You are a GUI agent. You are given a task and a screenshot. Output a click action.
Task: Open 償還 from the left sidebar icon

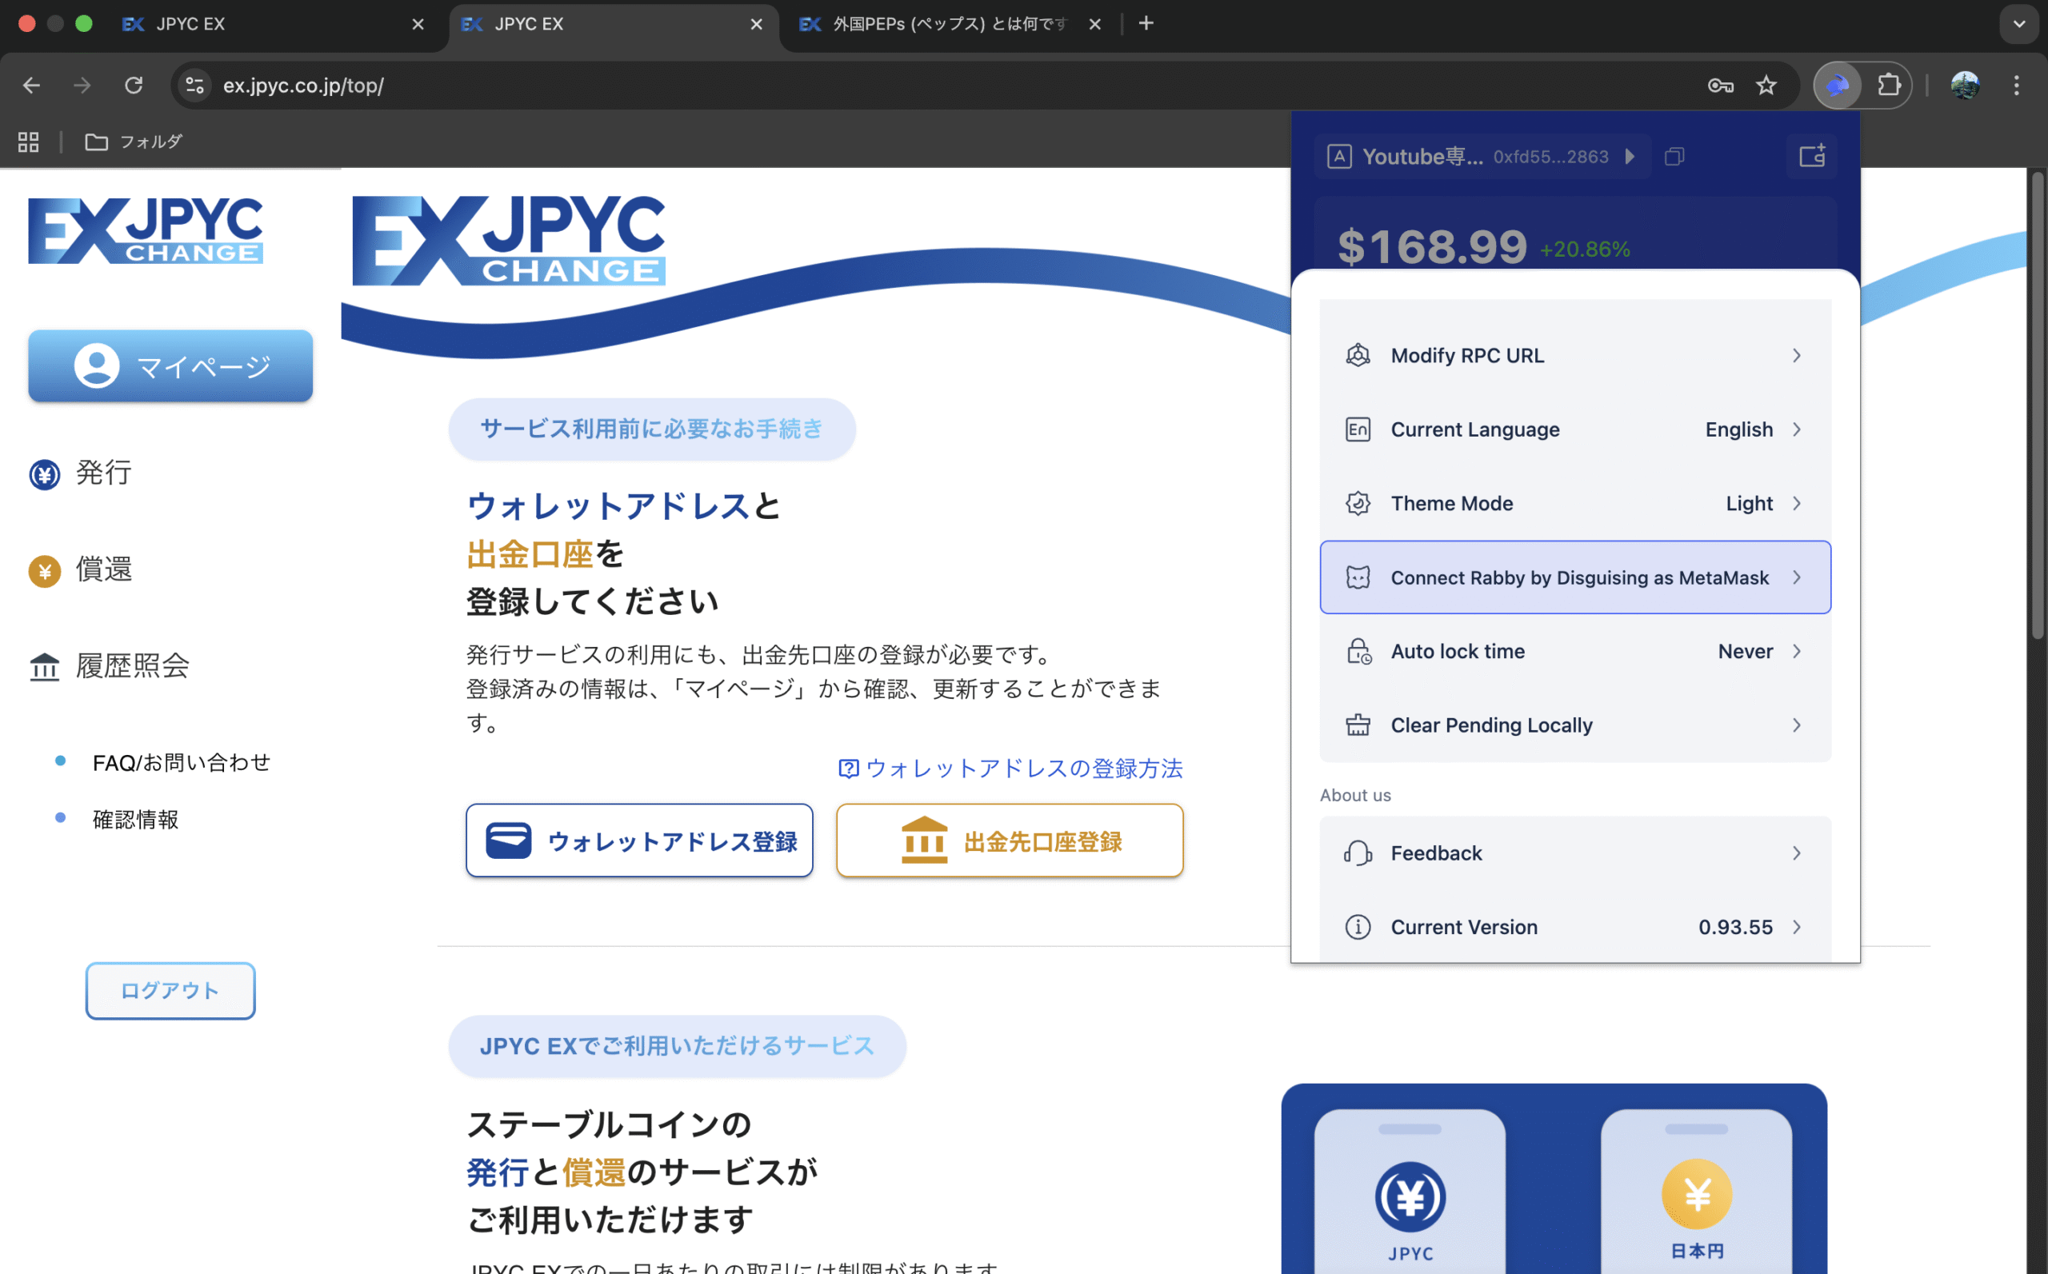coord(44,570)
